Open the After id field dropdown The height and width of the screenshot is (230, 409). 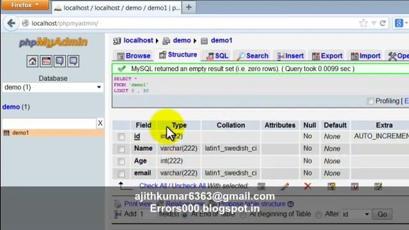(356, 215)
